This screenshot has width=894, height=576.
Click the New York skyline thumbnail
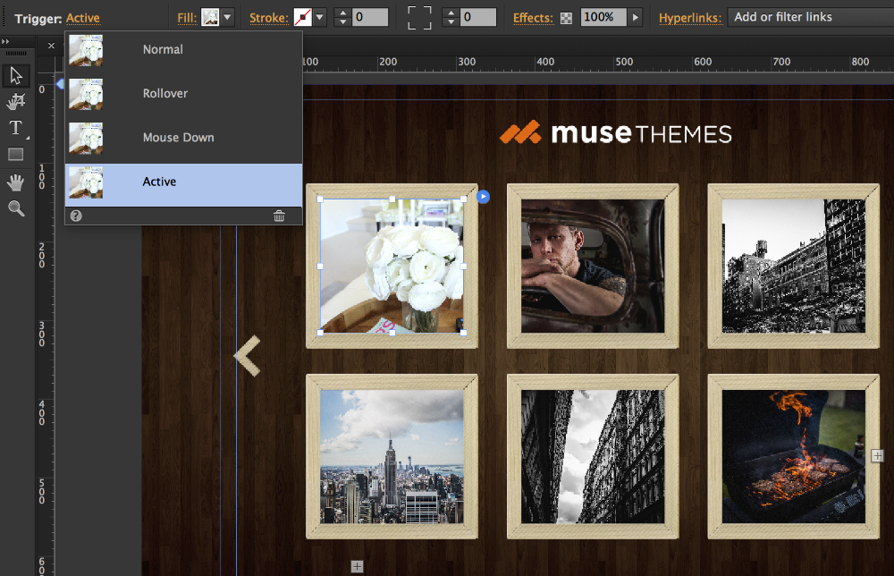pyautogui.click(x=392, y=456)
